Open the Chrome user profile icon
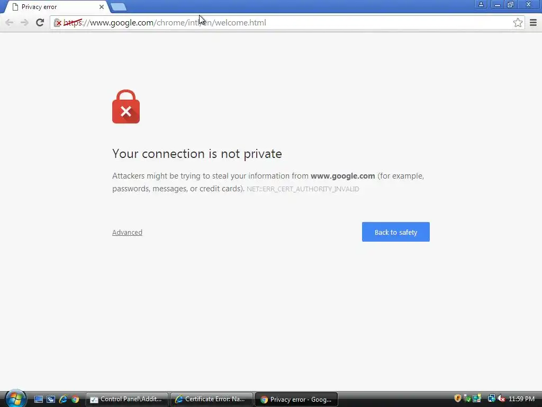This screenshot has width=542, height=407. [481, 4]
